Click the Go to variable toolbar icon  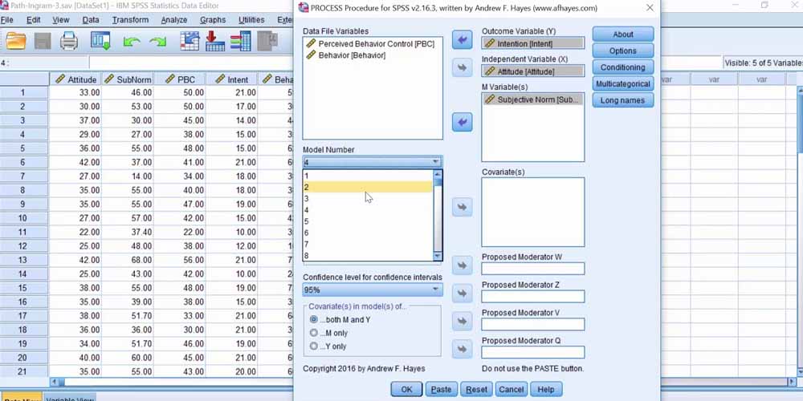215,41
